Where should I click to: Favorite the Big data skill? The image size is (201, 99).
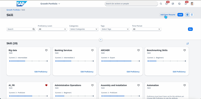(x=46, y=50)
